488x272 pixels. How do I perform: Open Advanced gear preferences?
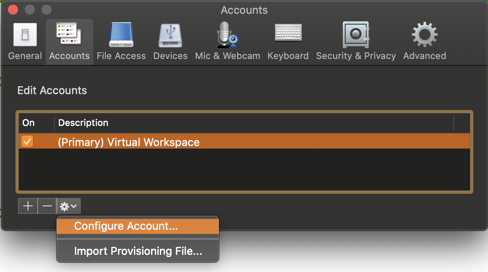pyautogui.click(x=424, y=42)
